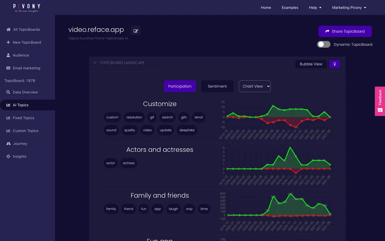
Task: Click the friend keyword tag
Action: (129, 209)
